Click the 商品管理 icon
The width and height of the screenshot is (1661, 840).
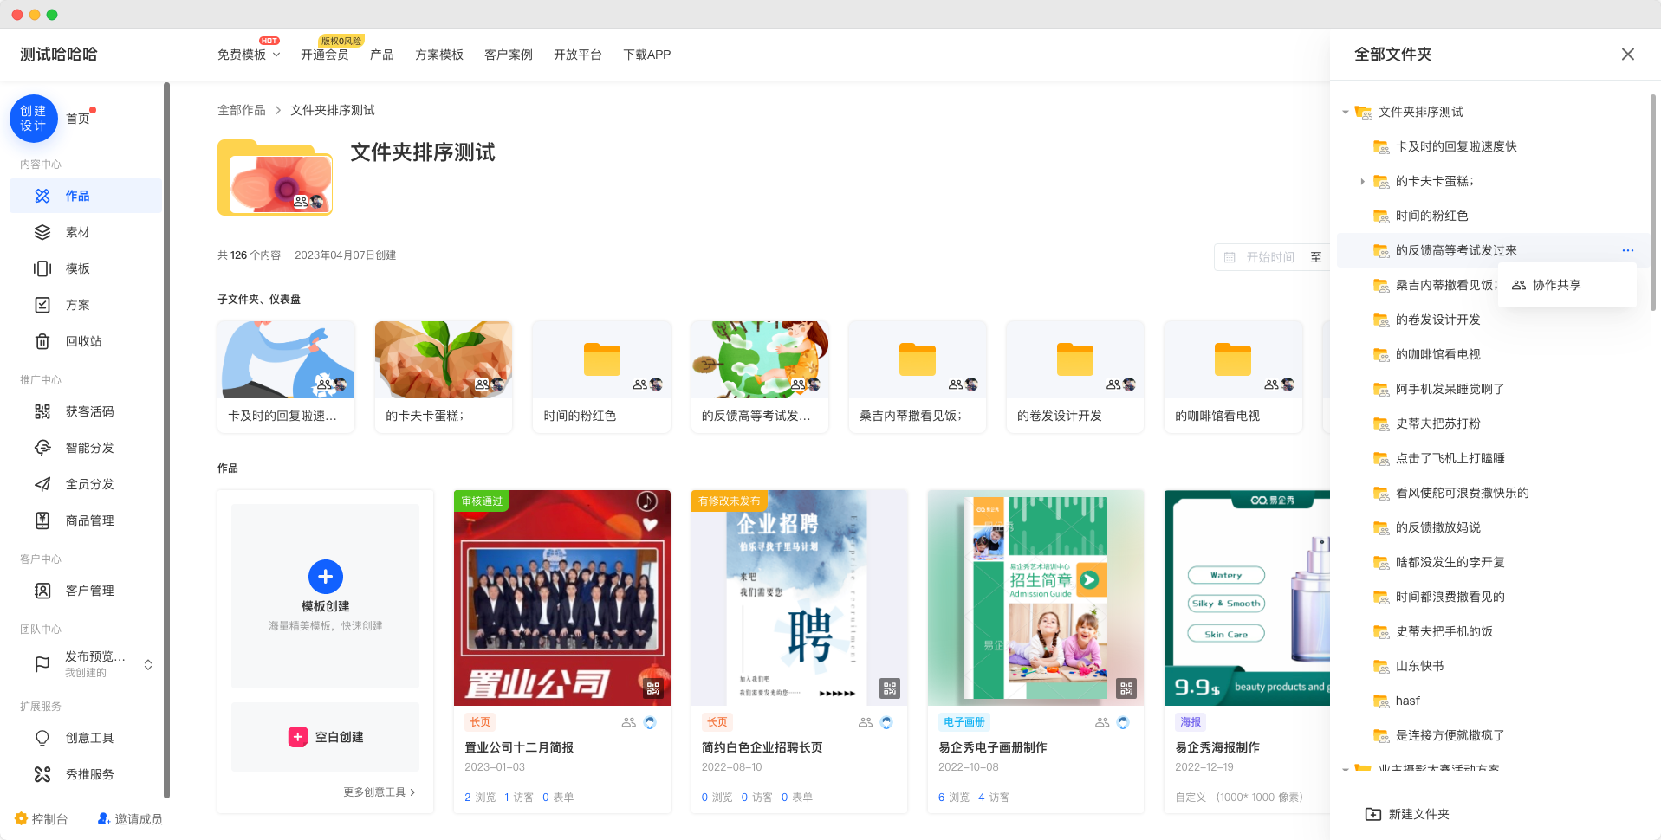click(x=42, y=520)
